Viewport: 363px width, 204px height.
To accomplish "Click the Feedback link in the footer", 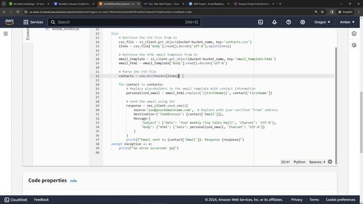I will point(41,199).
